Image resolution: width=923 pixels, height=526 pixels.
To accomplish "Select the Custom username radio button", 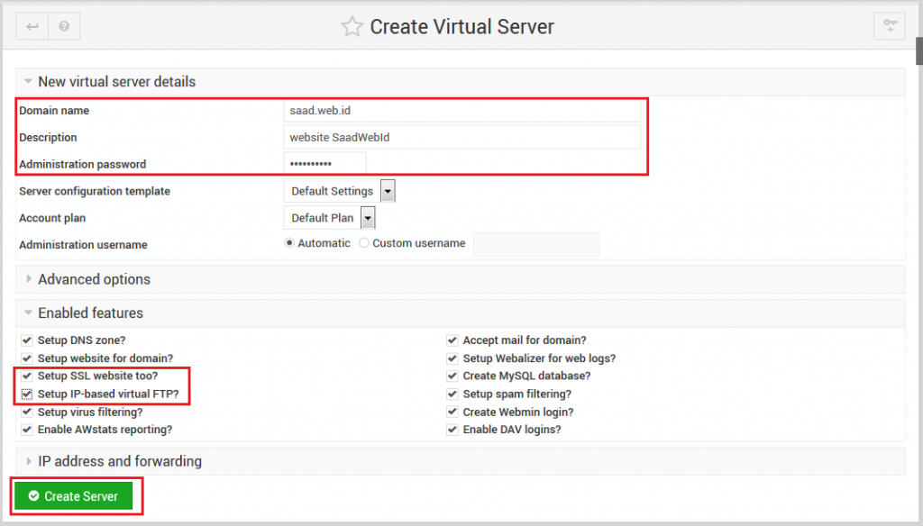I will [363, 243].
